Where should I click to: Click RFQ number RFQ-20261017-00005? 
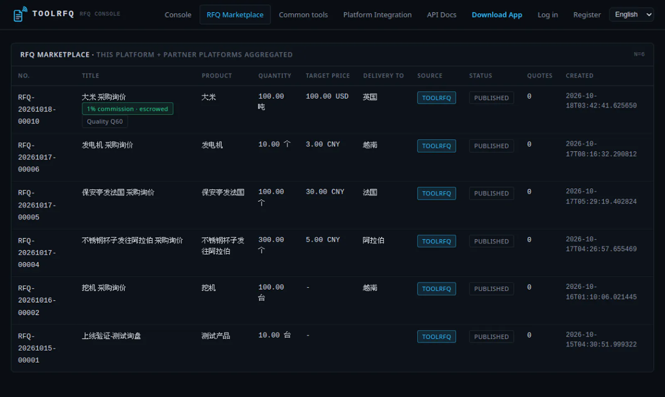37,205
